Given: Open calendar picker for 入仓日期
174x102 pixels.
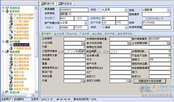Looking at the screenshot, I should pos(84,43).
